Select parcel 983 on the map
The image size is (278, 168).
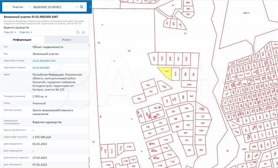(x=139, y=99)
